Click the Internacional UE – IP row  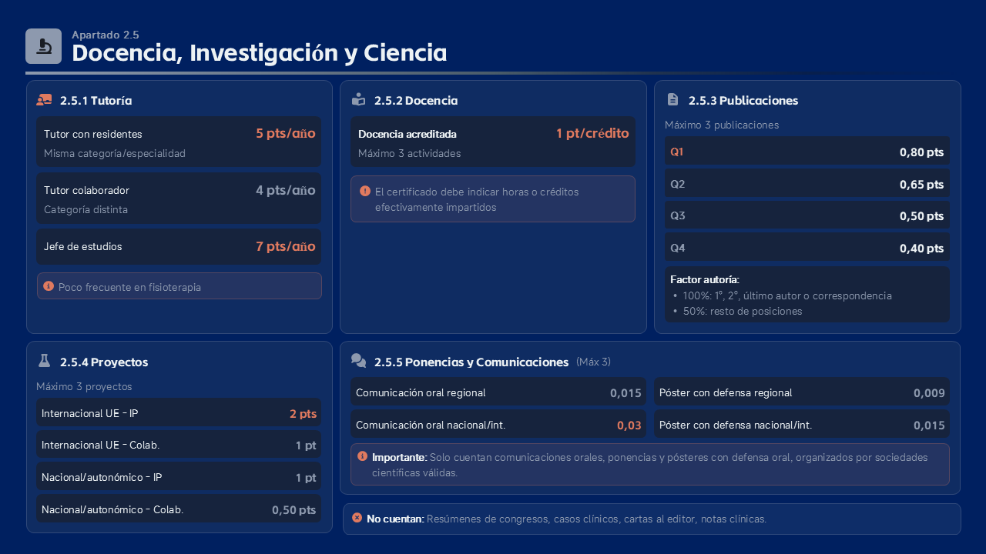[179, 413]
